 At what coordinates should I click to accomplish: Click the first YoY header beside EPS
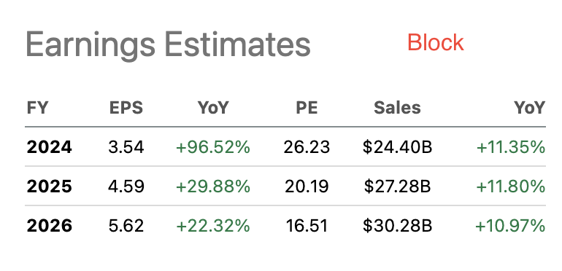point(213,108)
